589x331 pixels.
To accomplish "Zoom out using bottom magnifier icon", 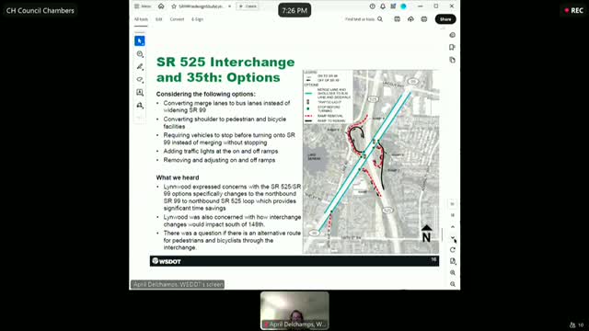I will (x=452, y=284).
